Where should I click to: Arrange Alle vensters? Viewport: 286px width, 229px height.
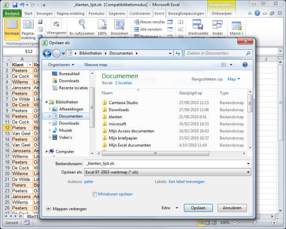[x=148, y=29]
